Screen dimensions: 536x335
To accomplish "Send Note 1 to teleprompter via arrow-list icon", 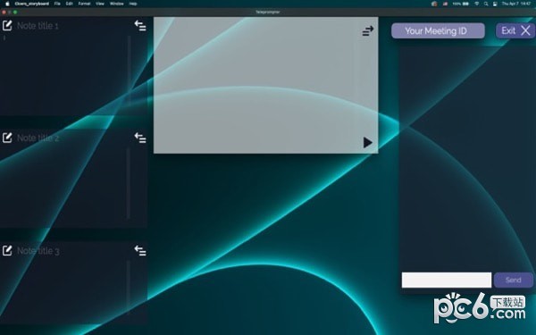I will tap(140, 26).
